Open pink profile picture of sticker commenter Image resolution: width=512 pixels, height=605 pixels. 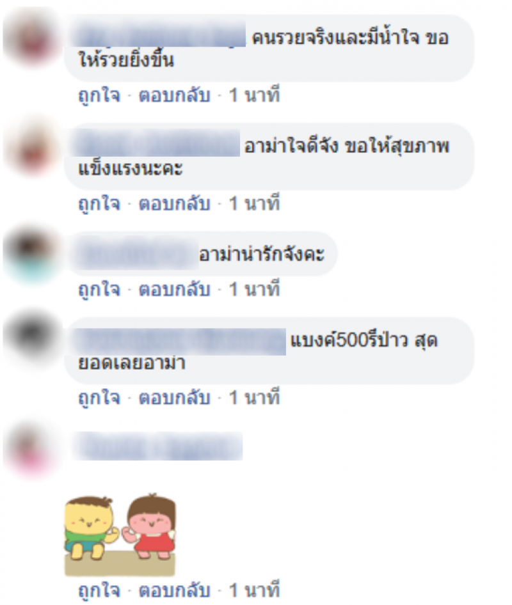coord(33,450)
